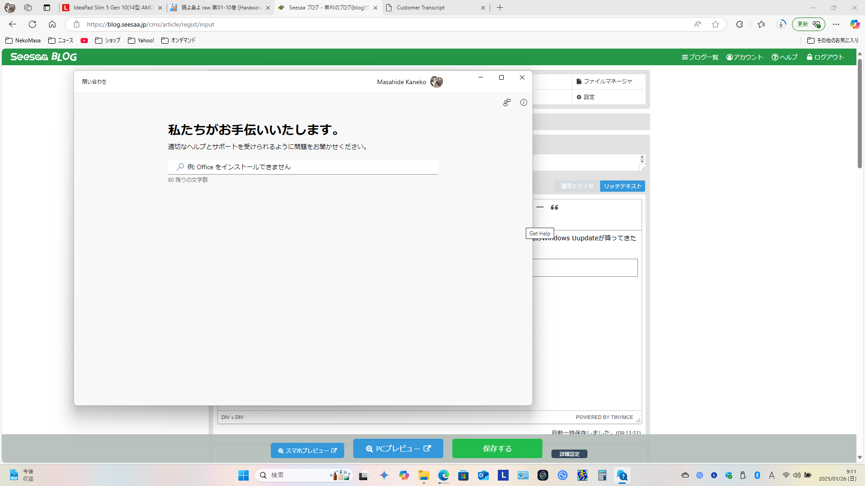Click the PCプレビュー button
Screen dimensions: 865x486
pos(398,449)
